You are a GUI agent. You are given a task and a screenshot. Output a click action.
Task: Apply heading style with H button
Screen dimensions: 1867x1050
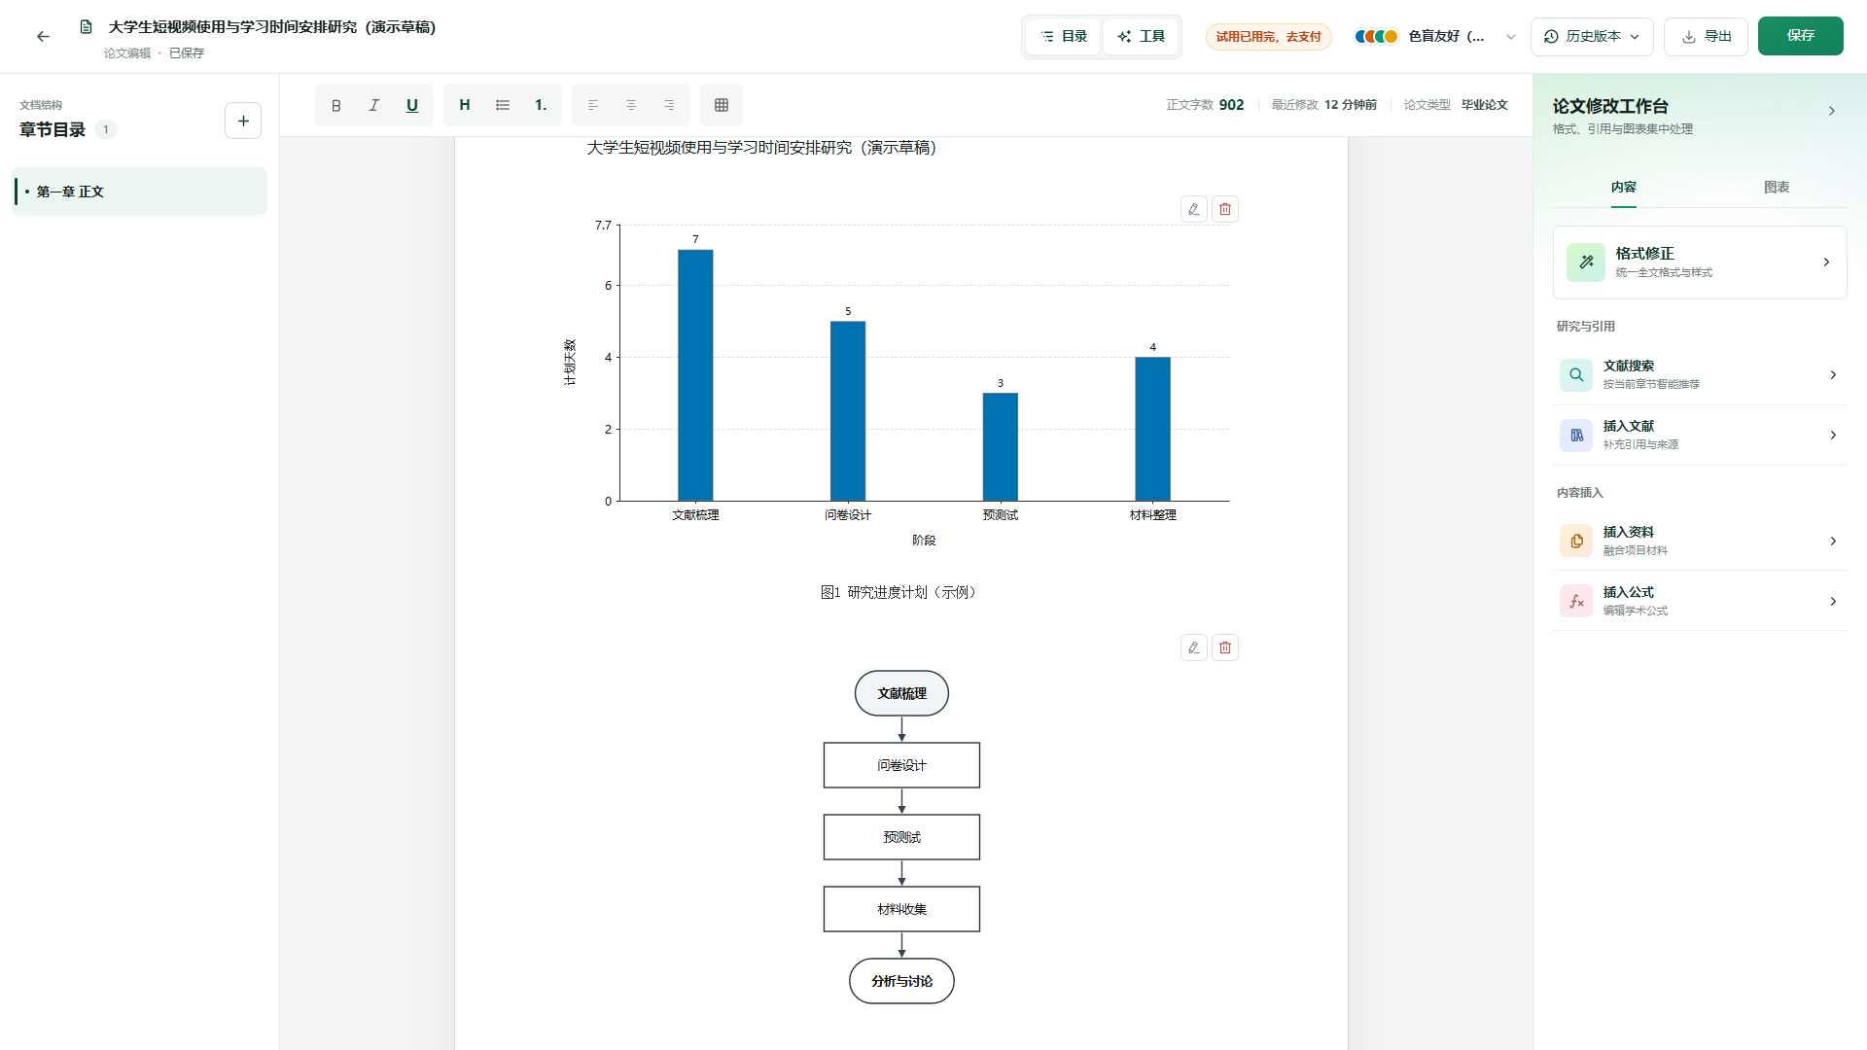point(465,105)
